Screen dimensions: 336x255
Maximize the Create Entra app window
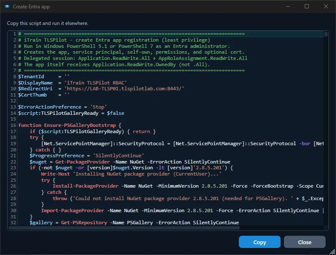point(307,6)
